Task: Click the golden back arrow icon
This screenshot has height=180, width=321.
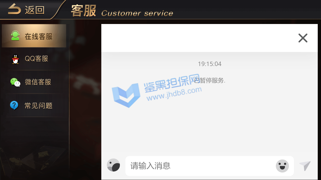Action: click(x=14, y=9)
